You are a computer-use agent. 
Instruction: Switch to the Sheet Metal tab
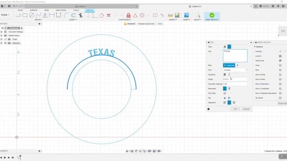[61, 10]
